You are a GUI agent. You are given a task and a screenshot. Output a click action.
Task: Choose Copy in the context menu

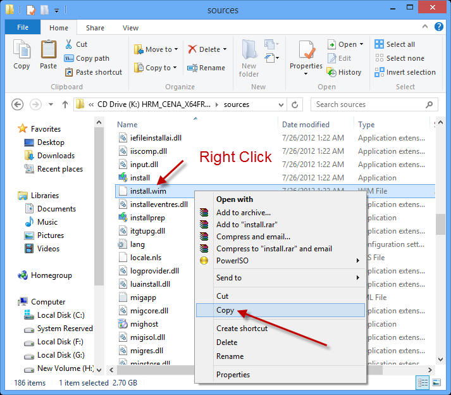(x=280, y=310)
